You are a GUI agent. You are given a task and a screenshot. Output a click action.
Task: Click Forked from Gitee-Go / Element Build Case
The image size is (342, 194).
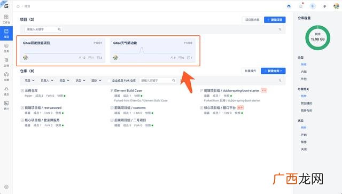[x=141, y=100]
